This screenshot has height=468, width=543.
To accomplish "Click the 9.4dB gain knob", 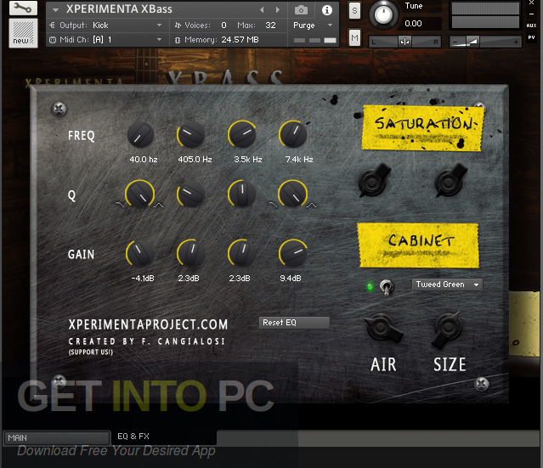I will 293,253.
